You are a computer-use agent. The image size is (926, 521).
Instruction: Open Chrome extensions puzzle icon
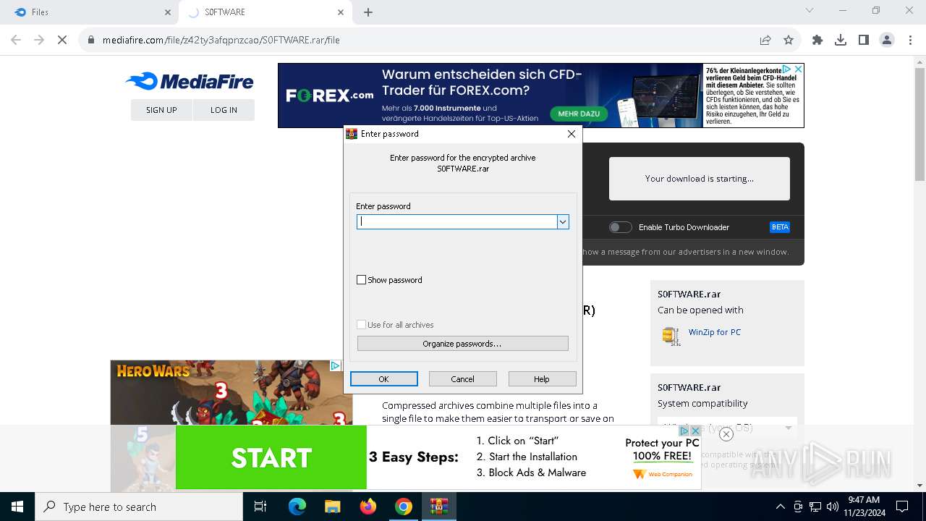(817, 40)
